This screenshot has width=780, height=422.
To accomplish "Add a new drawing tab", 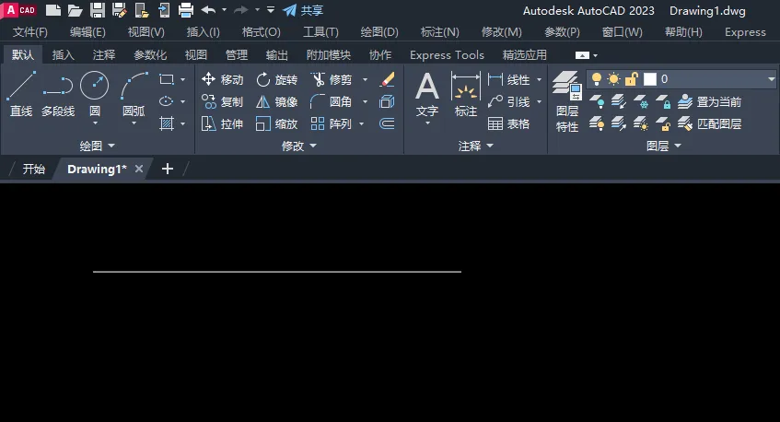I will coord(168,169).
